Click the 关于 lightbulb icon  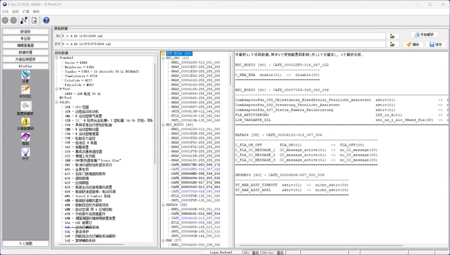(25, 154)
